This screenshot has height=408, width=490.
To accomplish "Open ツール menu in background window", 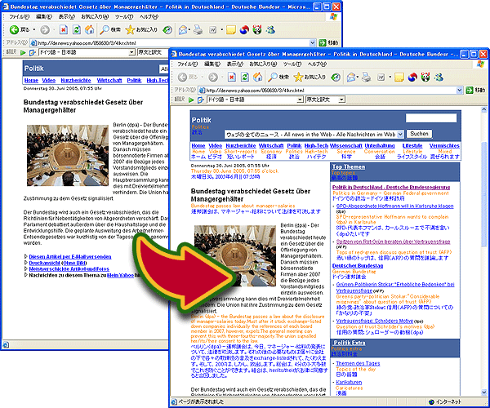I will point(124,16).
